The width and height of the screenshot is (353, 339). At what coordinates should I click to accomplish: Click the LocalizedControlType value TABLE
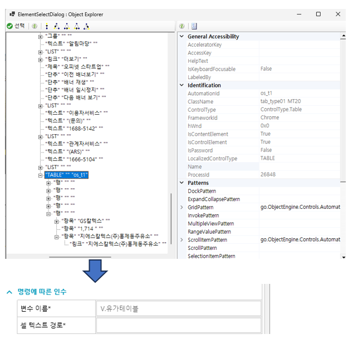pos(267,158)
